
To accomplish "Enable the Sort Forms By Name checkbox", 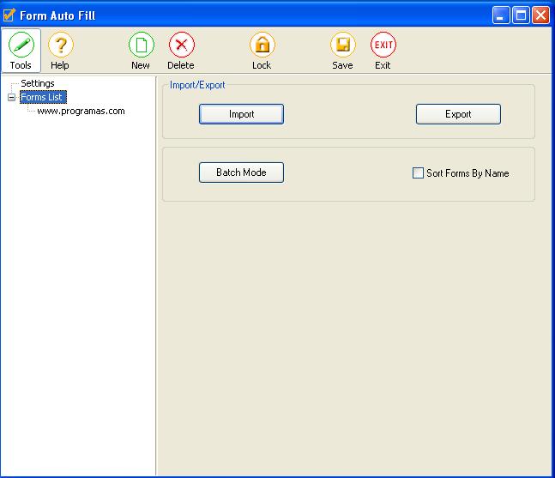I will pyautogui.click(x=418, y=173).
